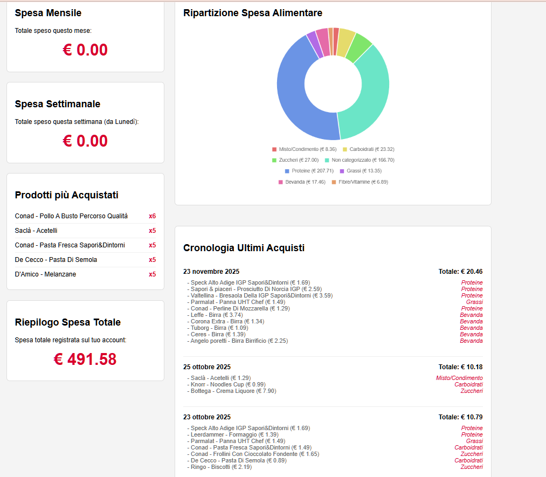Click the purple Grassi legend swatch
Viewport: 546px width, 477px height.
(342, 171)
